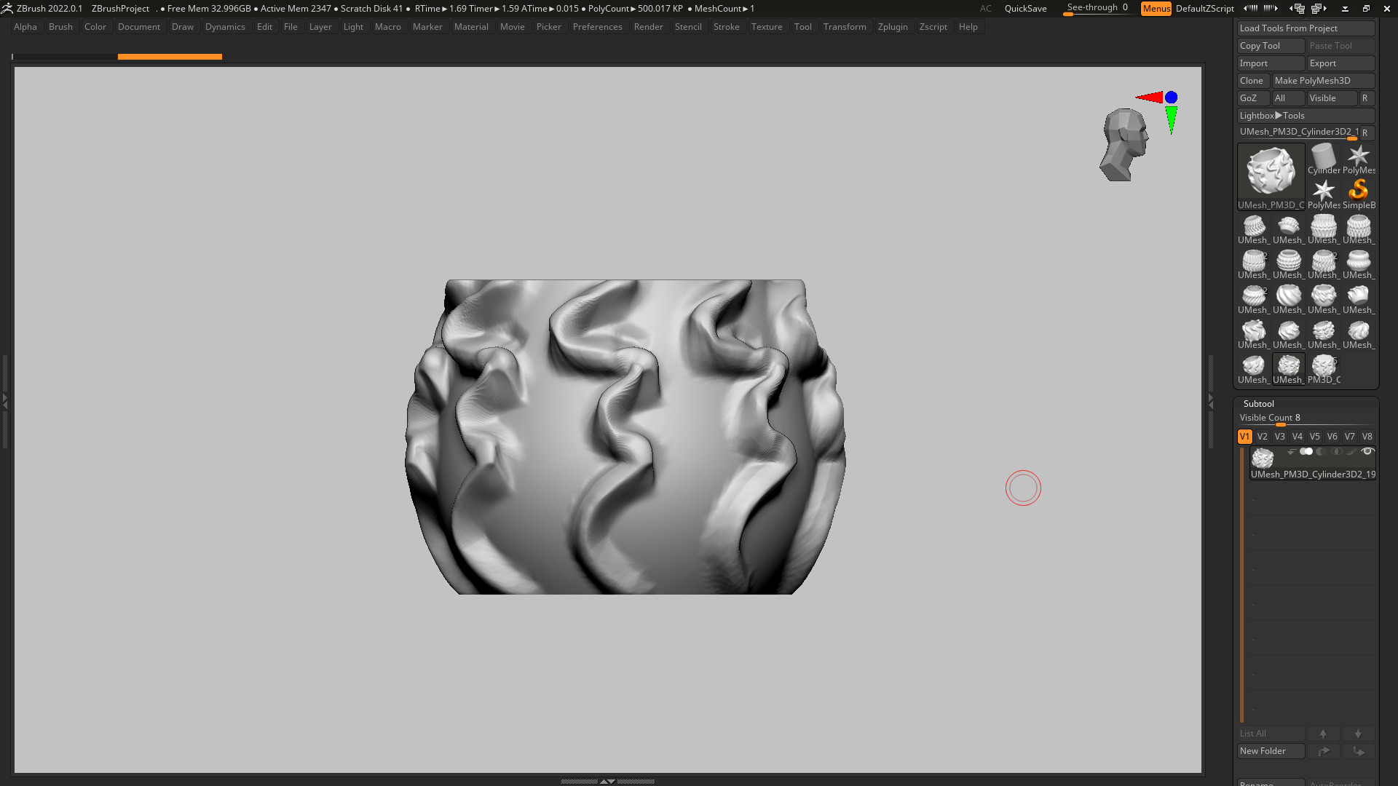Open the Material menu
Viewport: 1398px width, 786px height.
point(471,27)
